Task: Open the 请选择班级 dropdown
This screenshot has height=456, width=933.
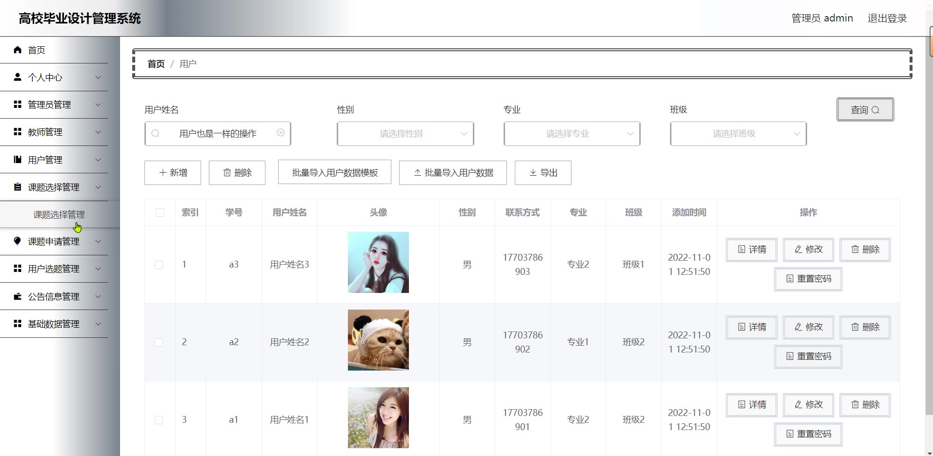Action: [738, 134]
